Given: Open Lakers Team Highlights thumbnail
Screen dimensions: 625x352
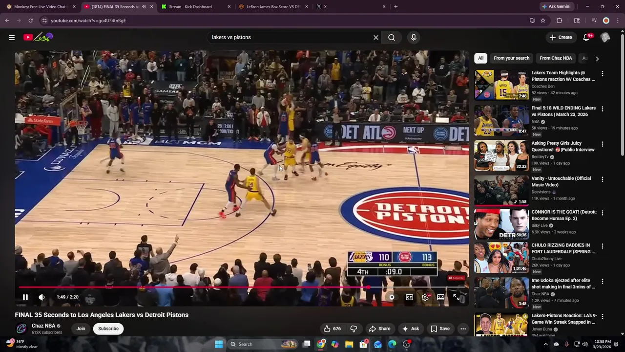Looking at the screenshot, I should tap(501, 85).
